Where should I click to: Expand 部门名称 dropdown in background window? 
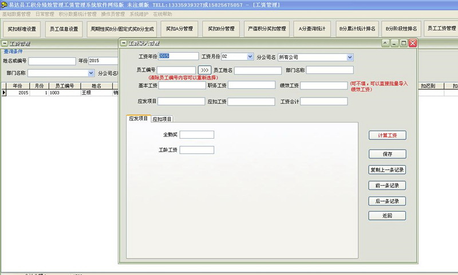point(91,73)
